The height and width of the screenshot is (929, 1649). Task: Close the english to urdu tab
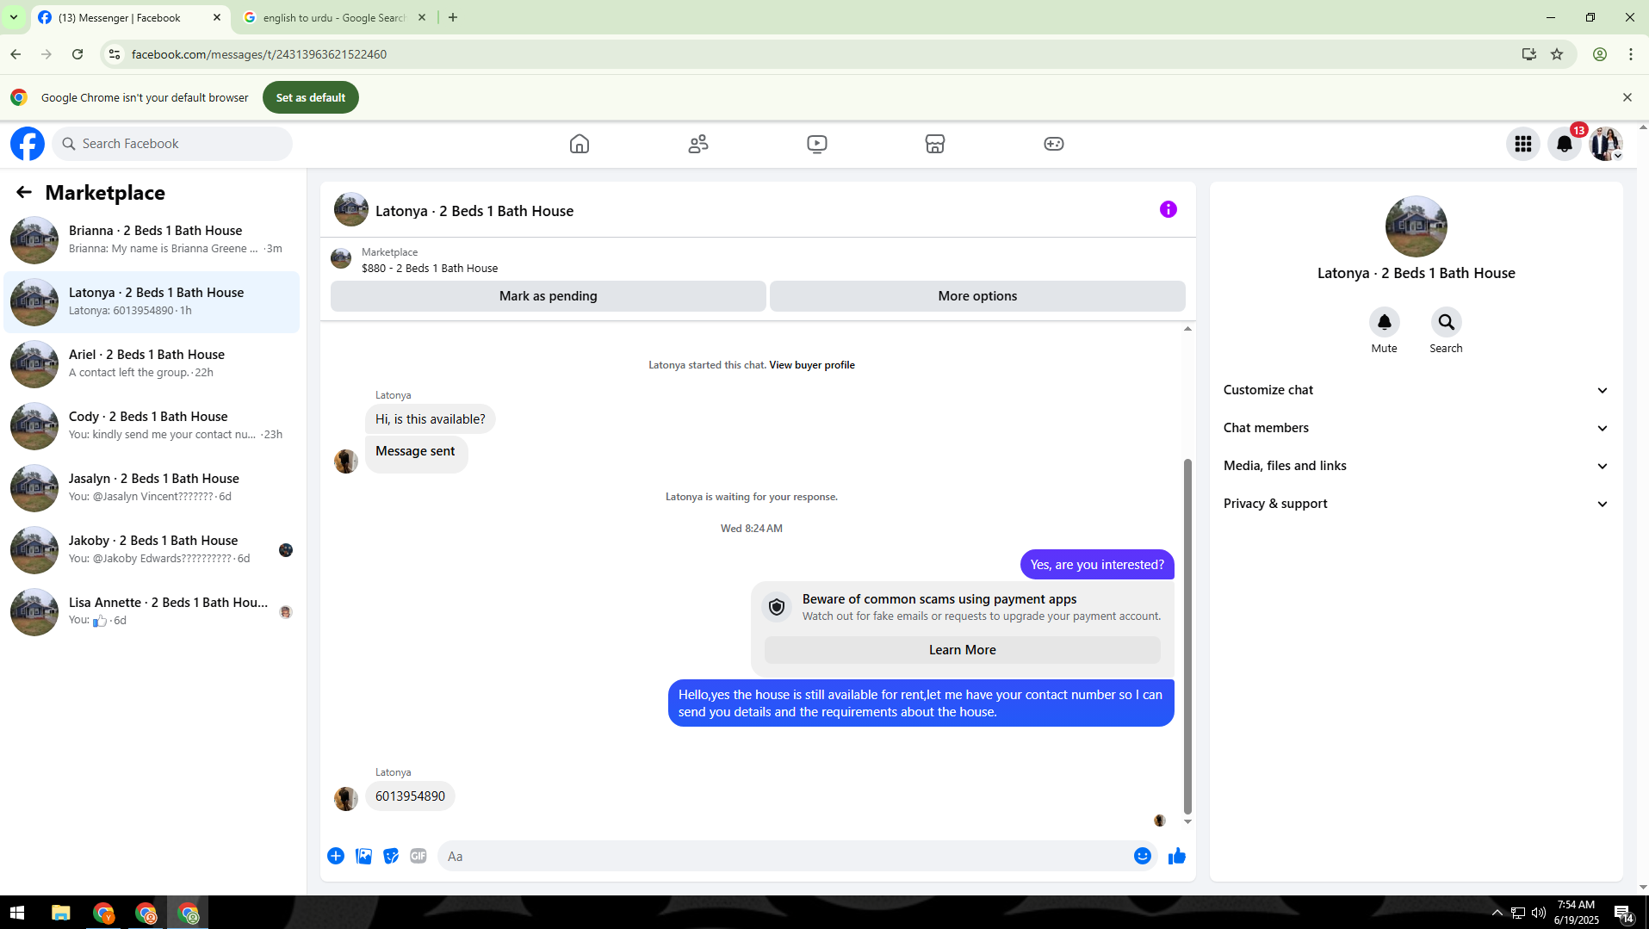click(422, 17)
